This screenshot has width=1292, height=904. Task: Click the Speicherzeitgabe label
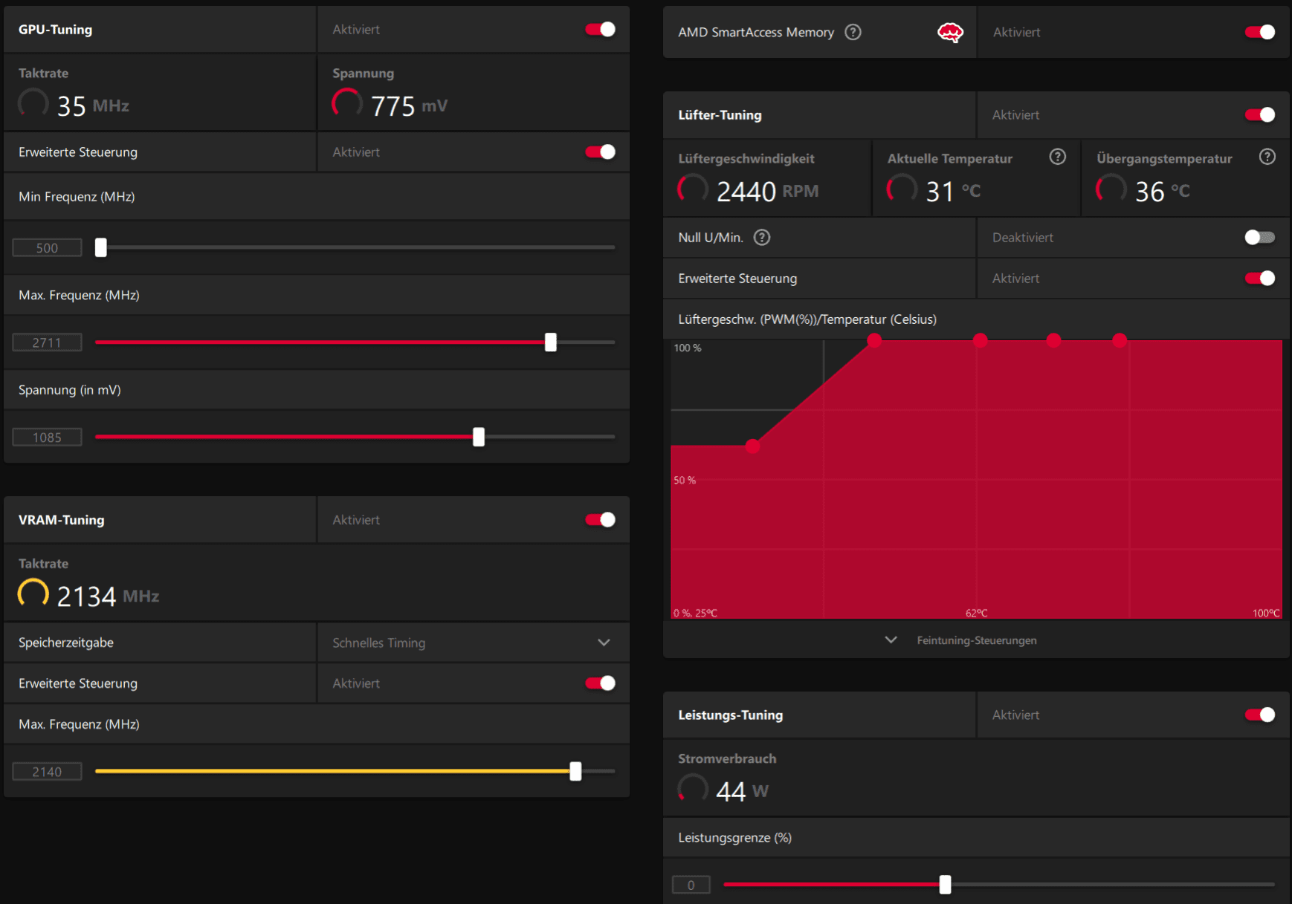click(x=66, y=643)
